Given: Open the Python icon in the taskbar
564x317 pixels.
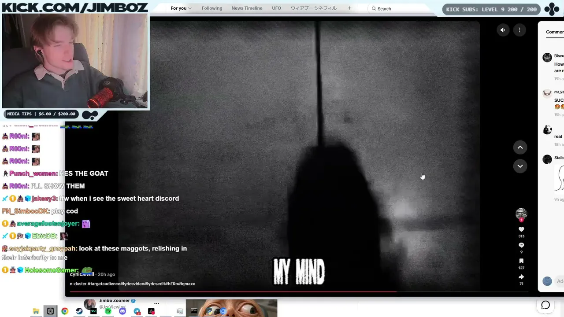Looking at the screenshot, I should 209,311.
